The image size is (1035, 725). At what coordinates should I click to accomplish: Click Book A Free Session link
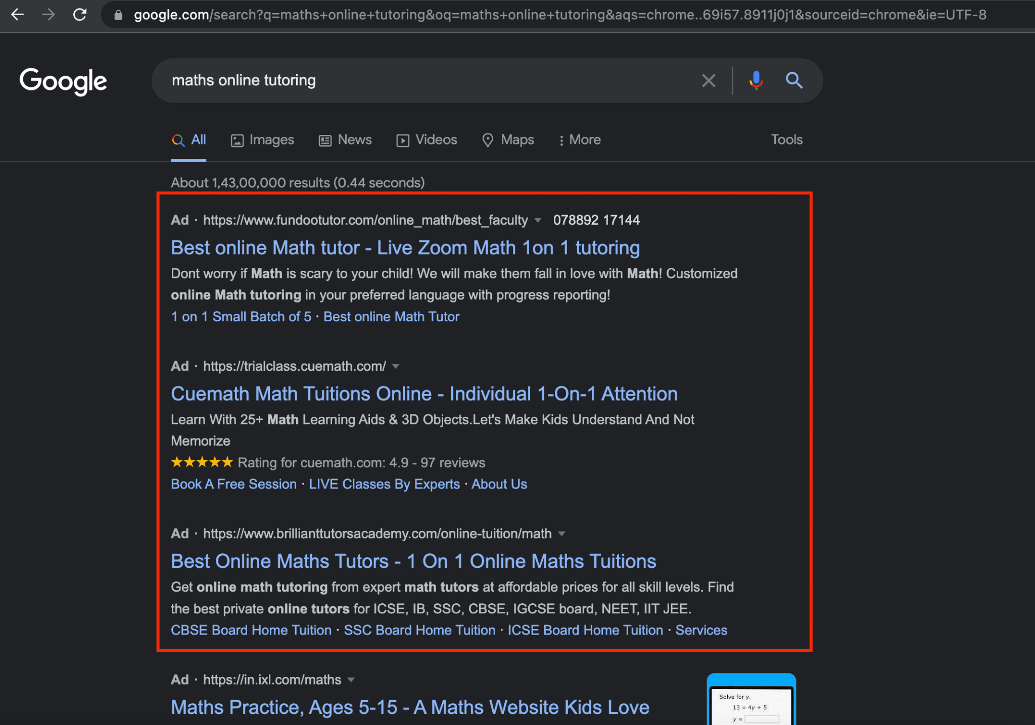(233, 484)
